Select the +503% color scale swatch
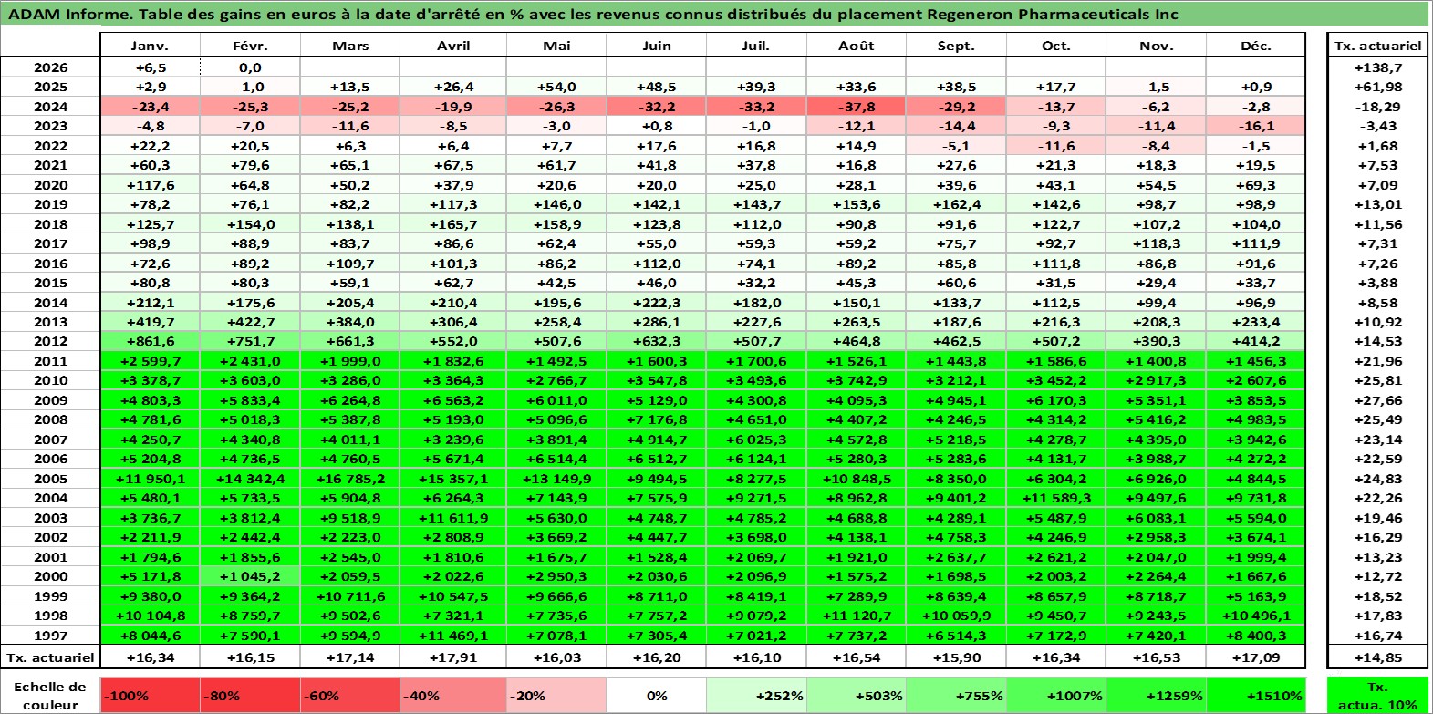Screen dimensions: 1433x714 [856, 695]
